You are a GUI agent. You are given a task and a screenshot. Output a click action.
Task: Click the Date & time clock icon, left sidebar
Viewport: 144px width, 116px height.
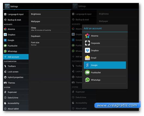(x=5, y=98)
